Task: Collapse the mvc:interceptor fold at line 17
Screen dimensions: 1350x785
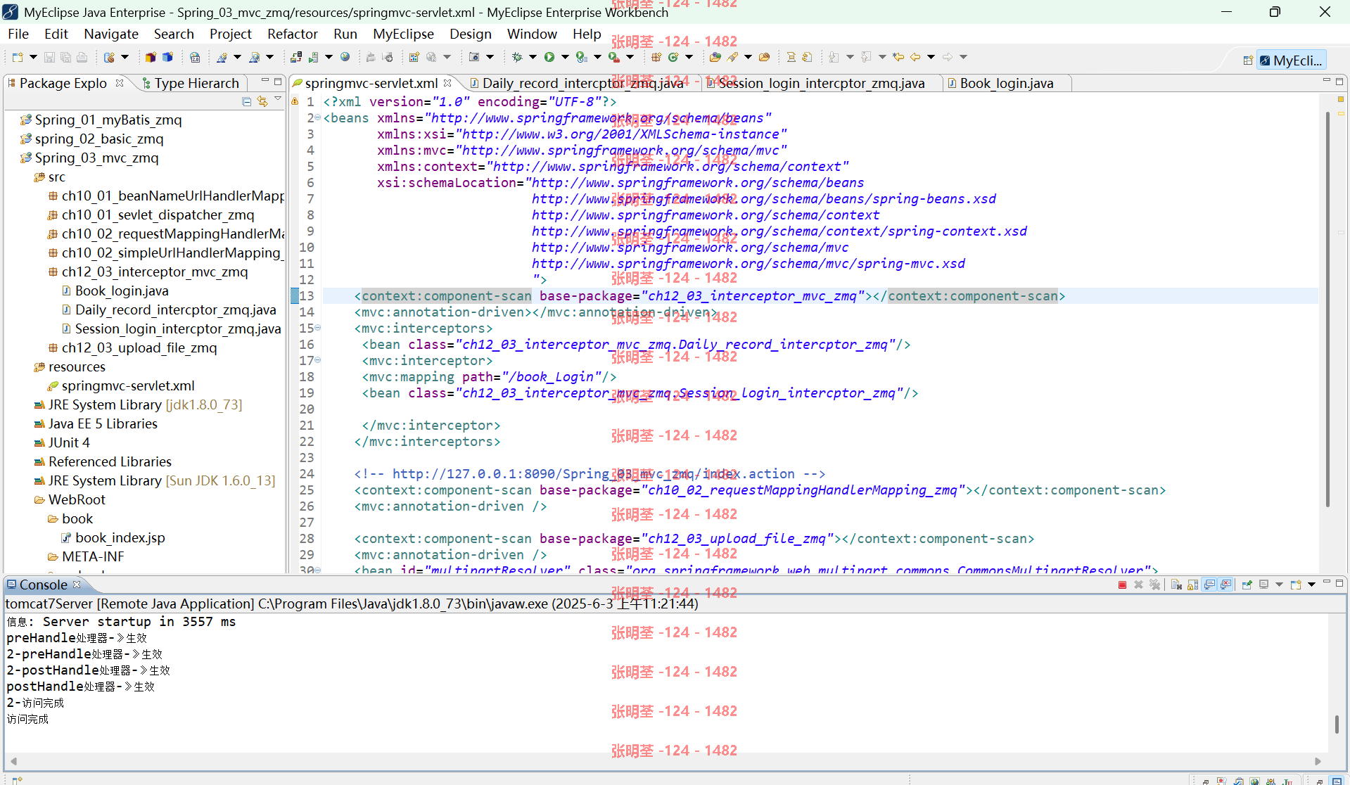Action: (318, 360)
